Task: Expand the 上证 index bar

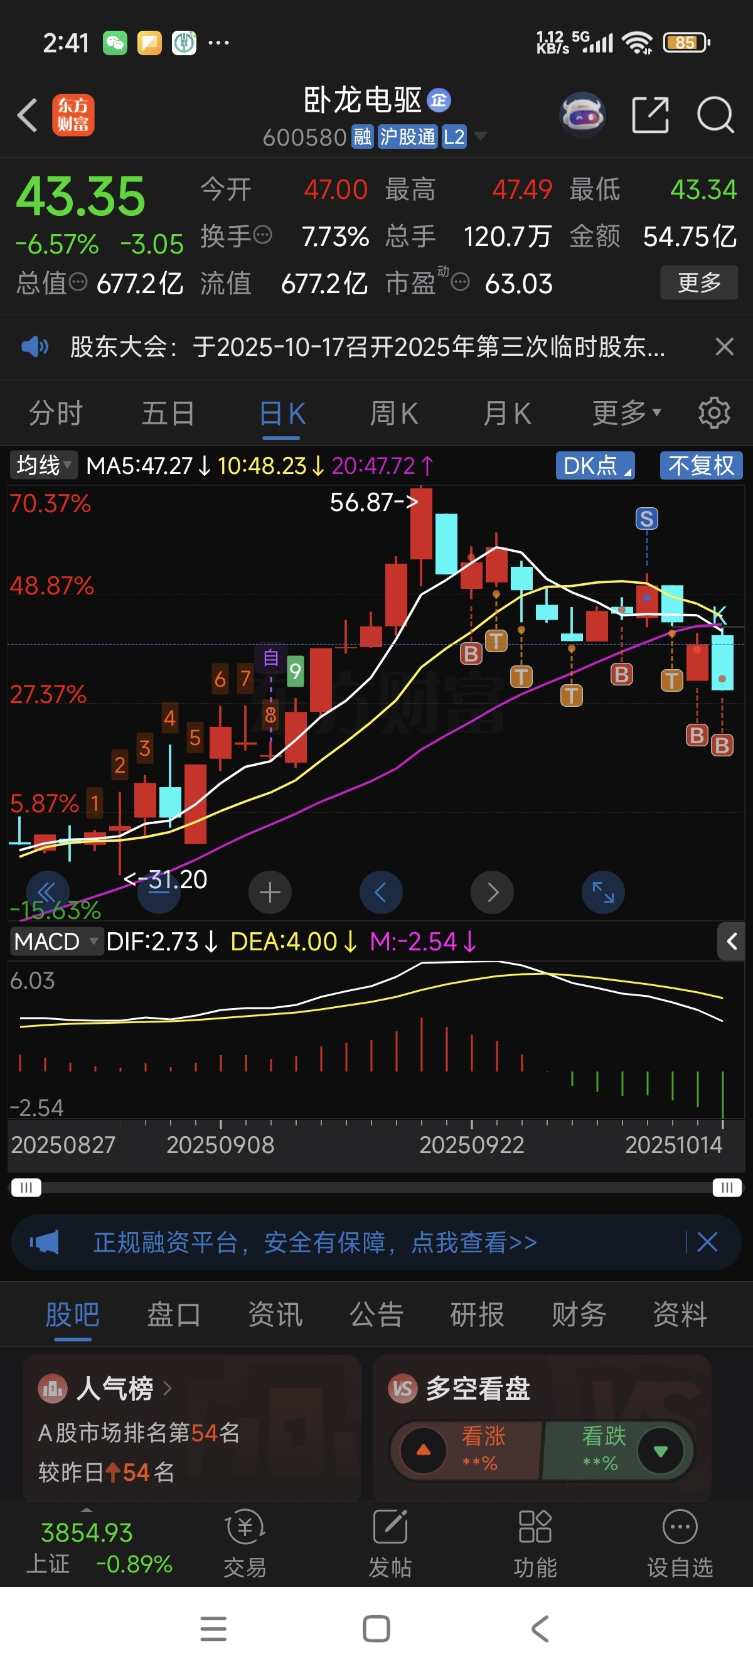Action: [87, 1510]
